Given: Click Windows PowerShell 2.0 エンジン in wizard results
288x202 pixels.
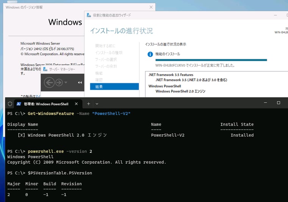Looking at the screenshot, I should 180,91.
